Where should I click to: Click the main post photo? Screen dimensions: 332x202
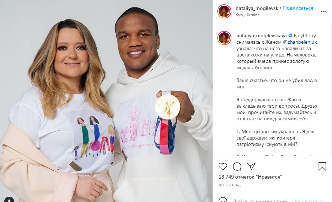pos(106,101)
